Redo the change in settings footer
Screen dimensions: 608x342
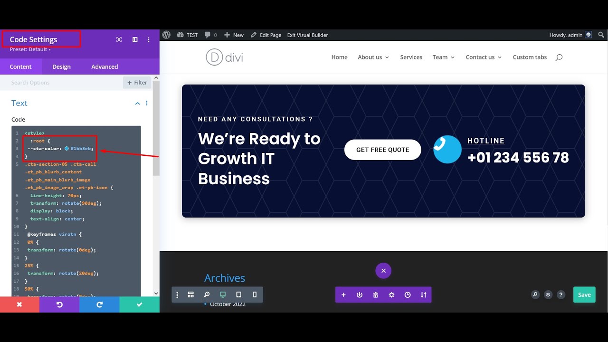99,304
